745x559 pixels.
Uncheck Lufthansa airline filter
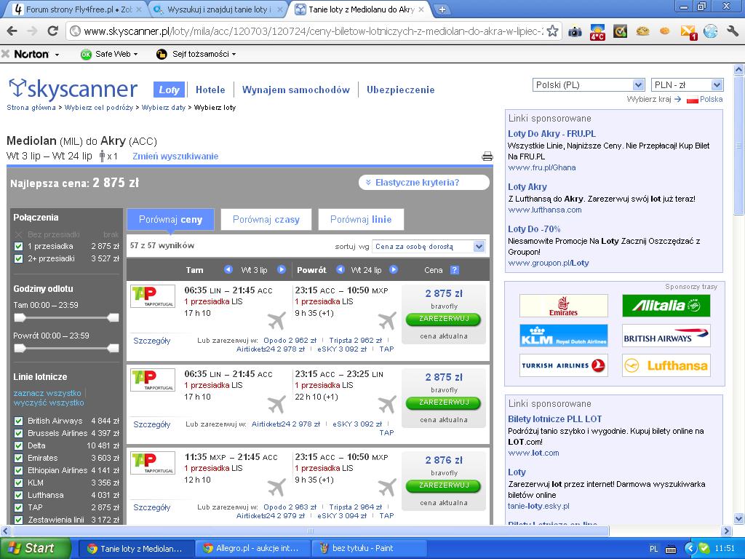18,495
